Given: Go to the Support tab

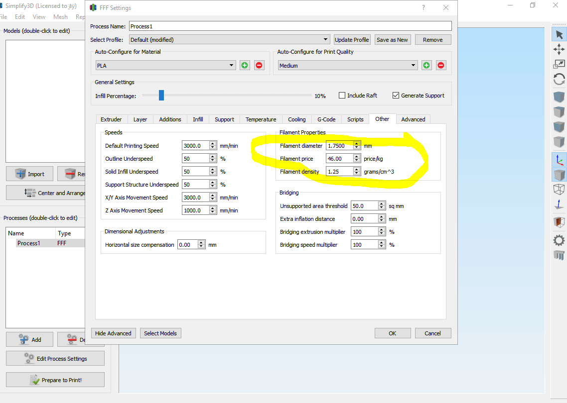Looking at the screenshot, I should click(224, 119).
